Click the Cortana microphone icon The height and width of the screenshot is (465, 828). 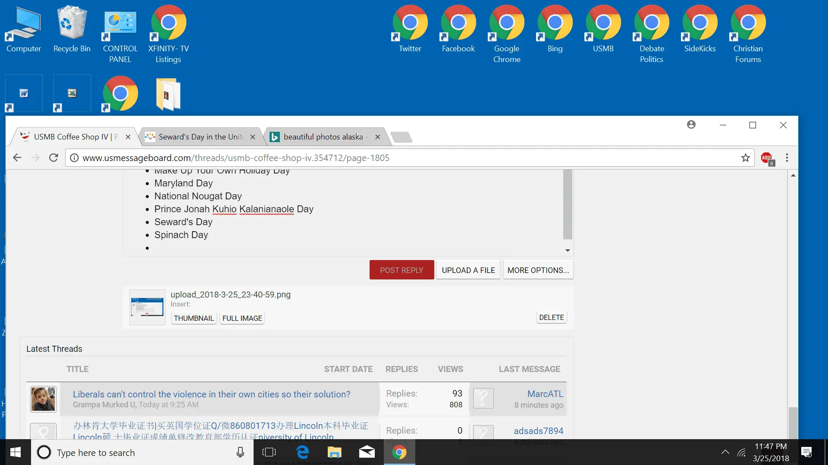(241, 452)
